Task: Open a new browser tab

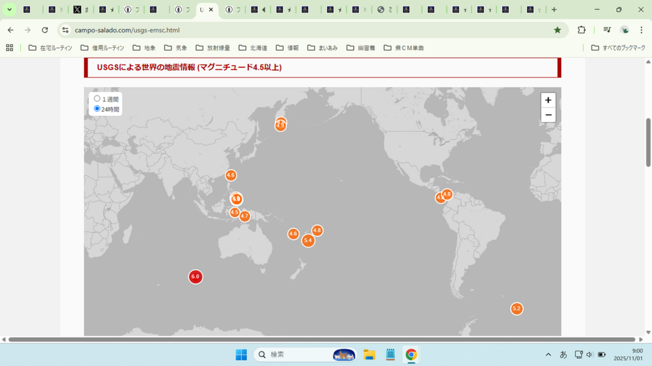Action: click(x=554, y=10)
